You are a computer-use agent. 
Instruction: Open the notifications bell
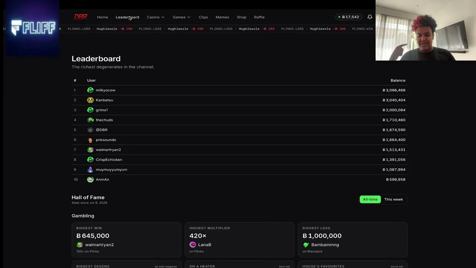pyautogui.click(x=370, y=17)
